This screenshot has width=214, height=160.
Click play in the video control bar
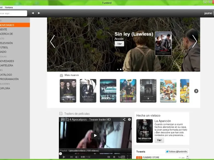click(x=64, y=157)
